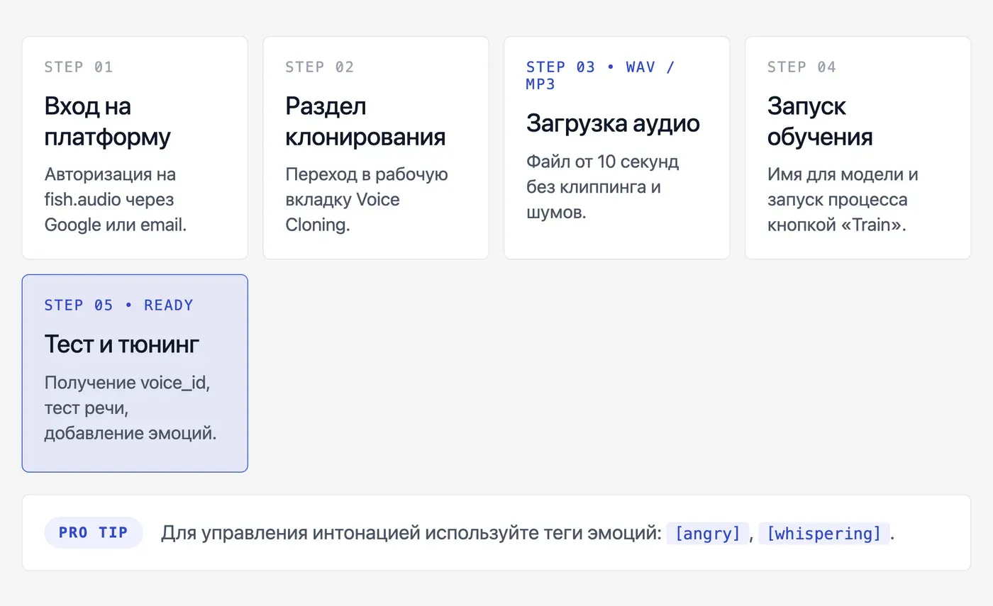Click text 'Файл от 10 секунд без клиппинга и шумов.'

[x=603, y=186]
